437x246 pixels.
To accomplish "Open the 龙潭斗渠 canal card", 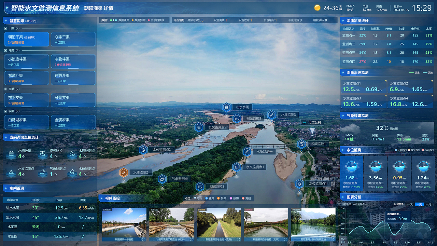I will click(27, 78).
